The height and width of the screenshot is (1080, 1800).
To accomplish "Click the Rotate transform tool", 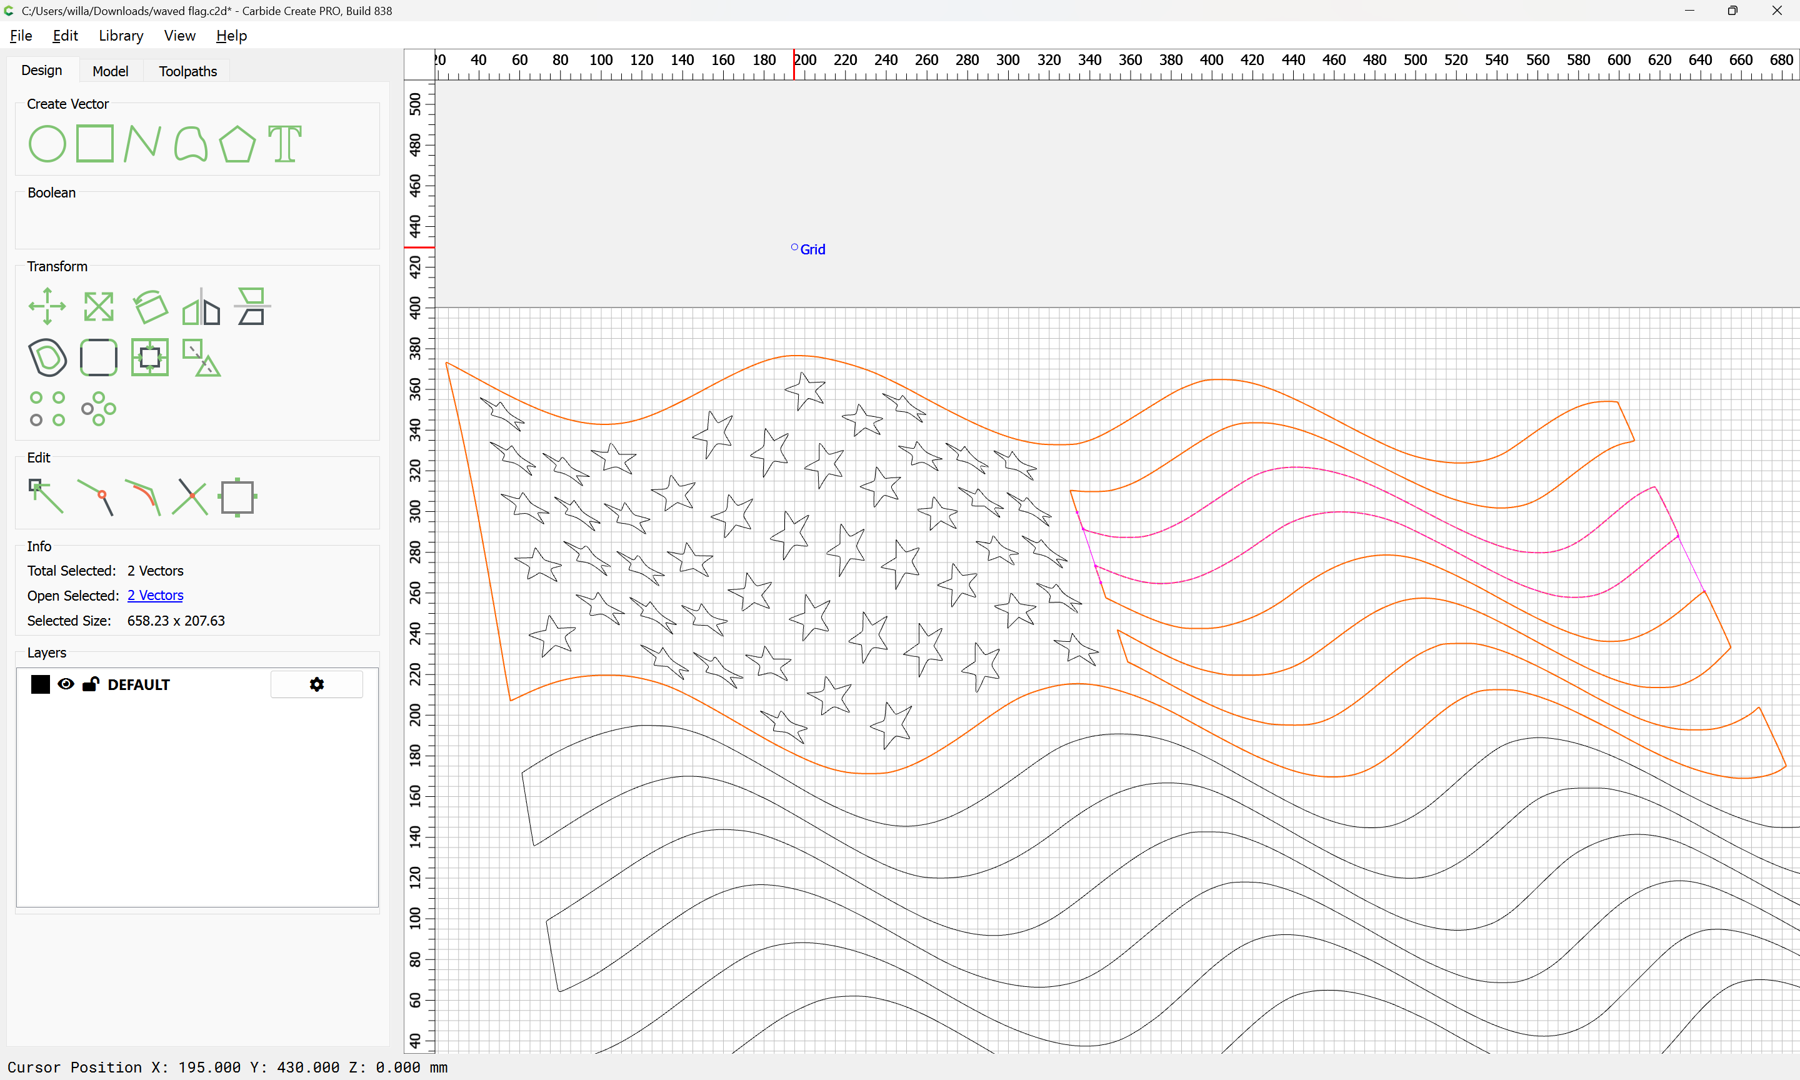I will tap(151, 306).
